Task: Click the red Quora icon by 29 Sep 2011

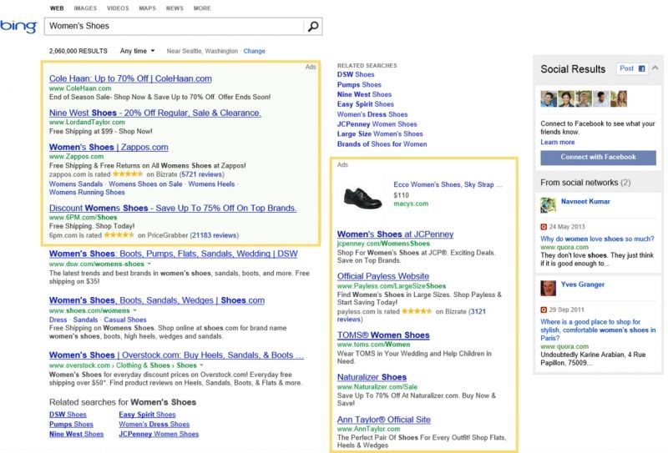Action: pos(544,310)
